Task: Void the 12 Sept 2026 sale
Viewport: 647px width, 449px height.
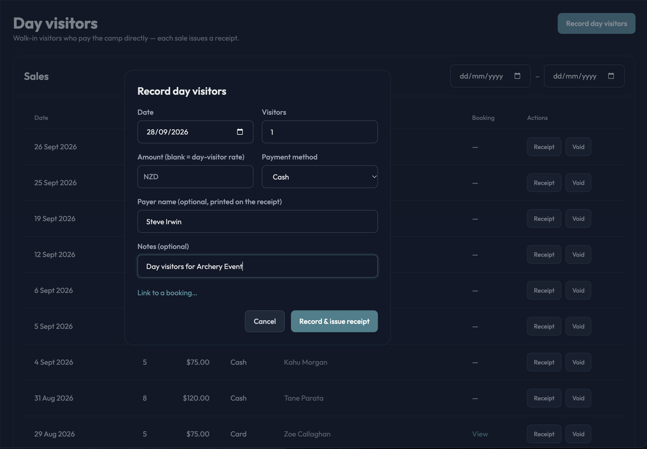Action: coord(578,254)
